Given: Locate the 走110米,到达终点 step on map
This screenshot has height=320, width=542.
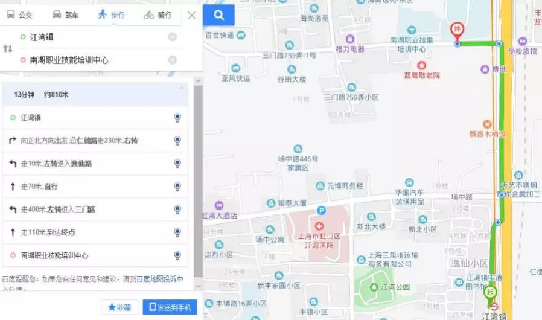Looking at the screenshot, I should click(x=177, y=232).
